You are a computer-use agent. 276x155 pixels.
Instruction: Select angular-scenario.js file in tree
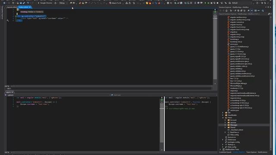tap(237, 22)
